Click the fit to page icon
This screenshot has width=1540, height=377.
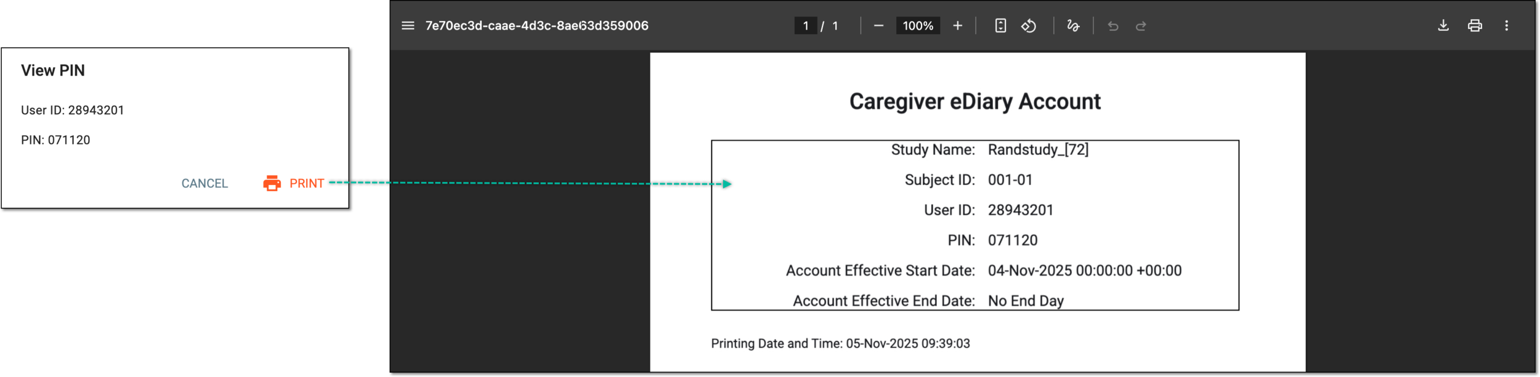point(1000,26)
